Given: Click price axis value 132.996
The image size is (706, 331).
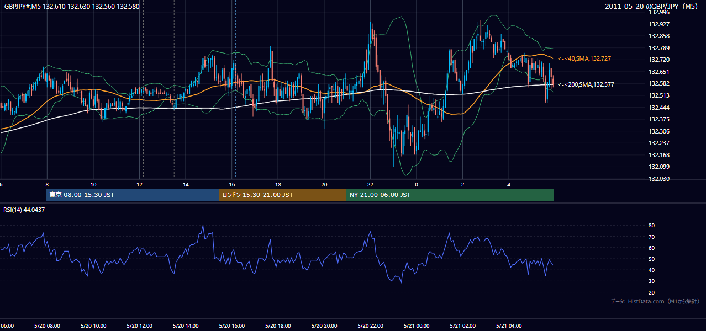Looking at the screenshot, I should coord(660,12).
